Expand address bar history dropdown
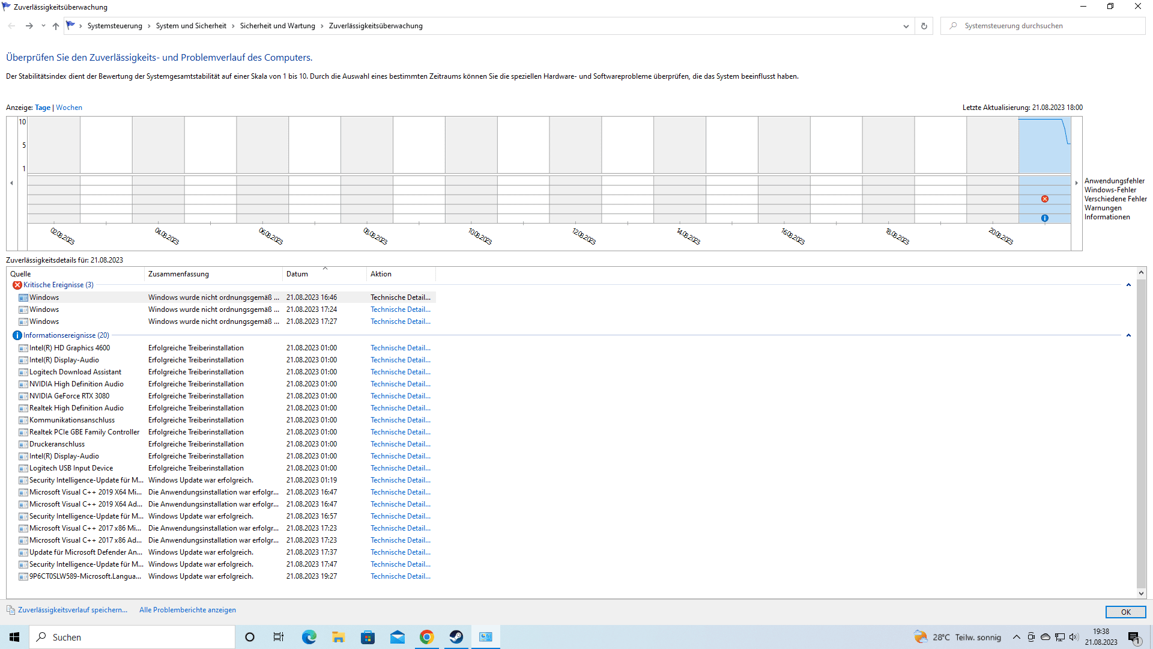 pos(906,26)
